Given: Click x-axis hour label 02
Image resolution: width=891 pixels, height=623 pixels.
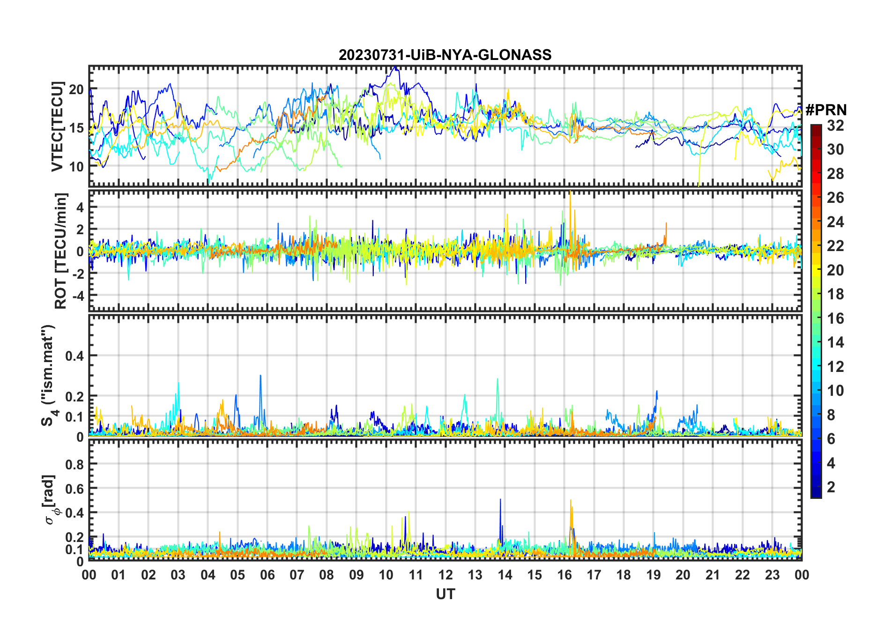Looking at the screenshot, I should point(148,575).
